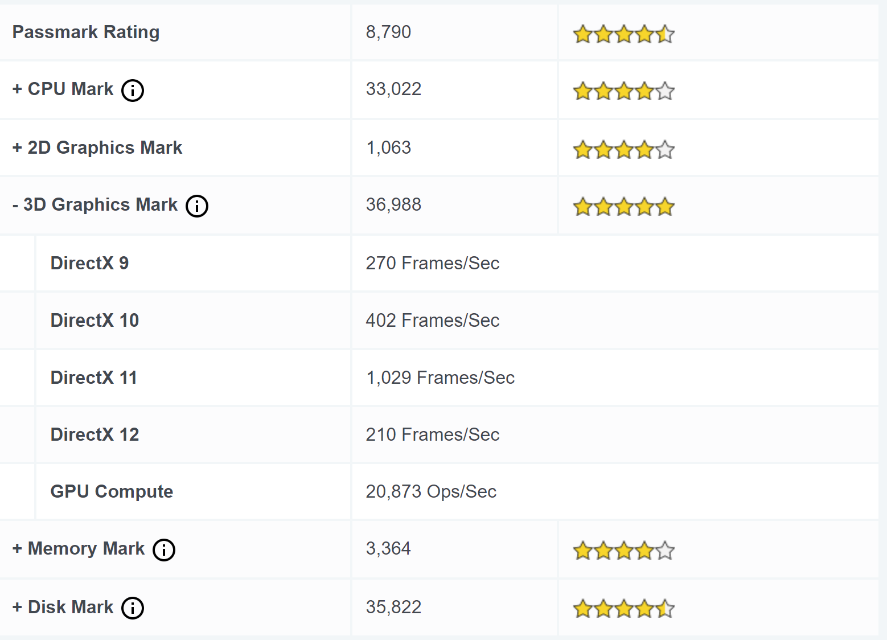Viewport: 887px width, 640px height.
Task: Click the Disk Mark star rating
Action: pyautogui.click(x=623, y=609)
